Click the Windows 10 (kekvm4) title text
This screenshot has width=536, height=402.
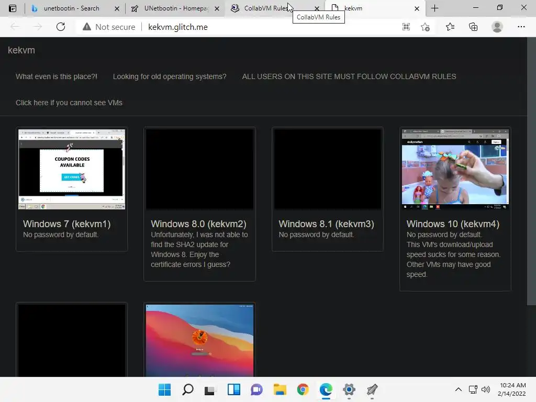(453, 224)
